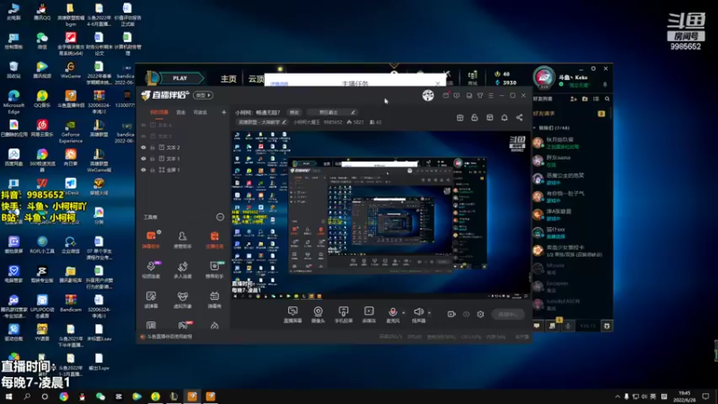Viewport: 718px width, 404px height.
Task: Click the unlock padlock icon in stream header
Action: 475,118
